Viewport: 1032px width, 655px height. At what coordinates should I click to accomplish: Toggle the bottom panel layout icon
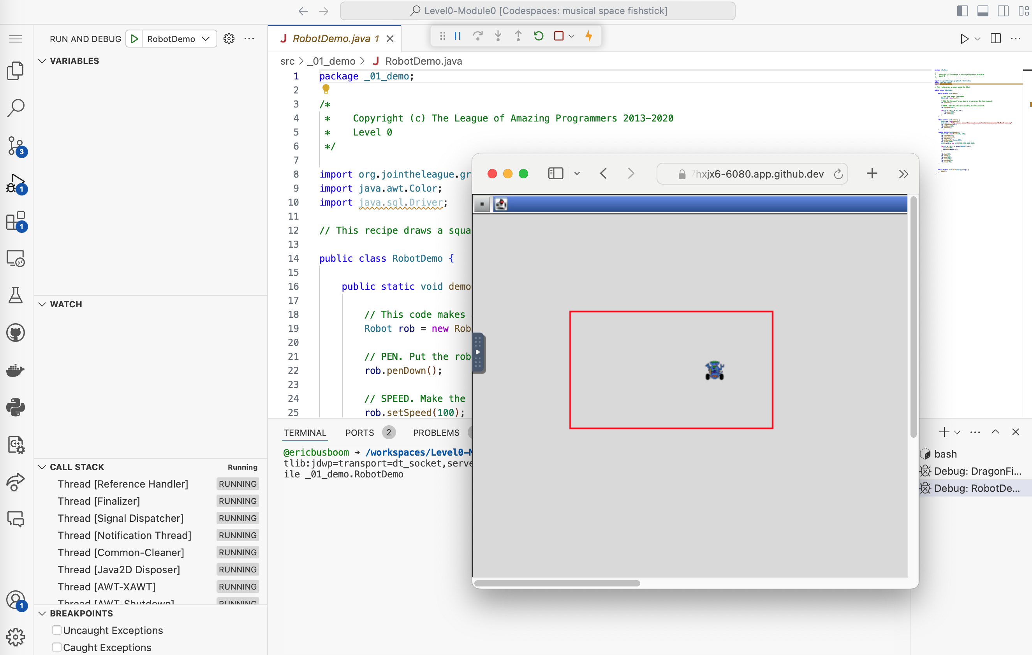click(983, 11)
